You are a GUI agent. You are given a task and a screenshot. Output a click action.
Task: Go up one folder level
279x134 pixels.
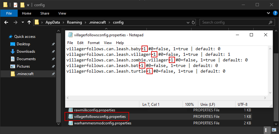29,22
